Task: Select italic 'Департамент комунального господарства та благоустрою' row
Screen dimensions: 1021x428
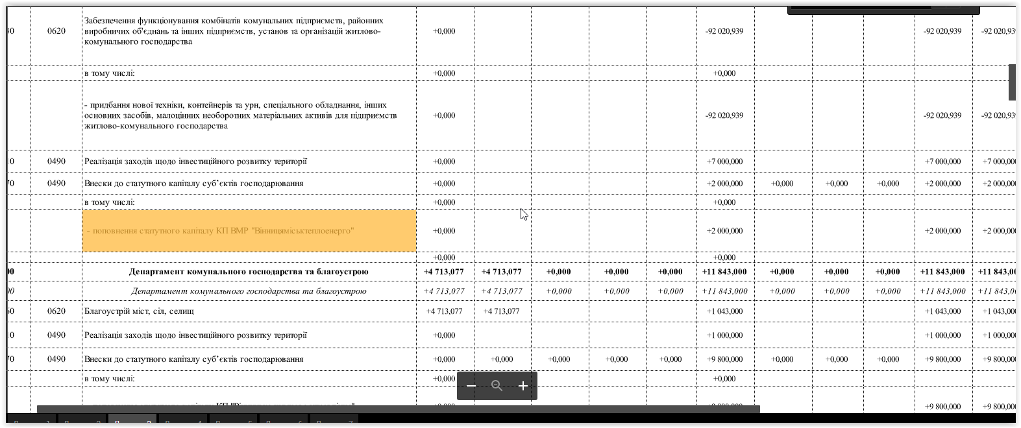Action: tap(249, 291)
